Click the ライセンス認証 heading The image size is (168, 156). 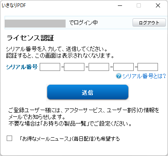pyautogui.click(x=30, y=38)
